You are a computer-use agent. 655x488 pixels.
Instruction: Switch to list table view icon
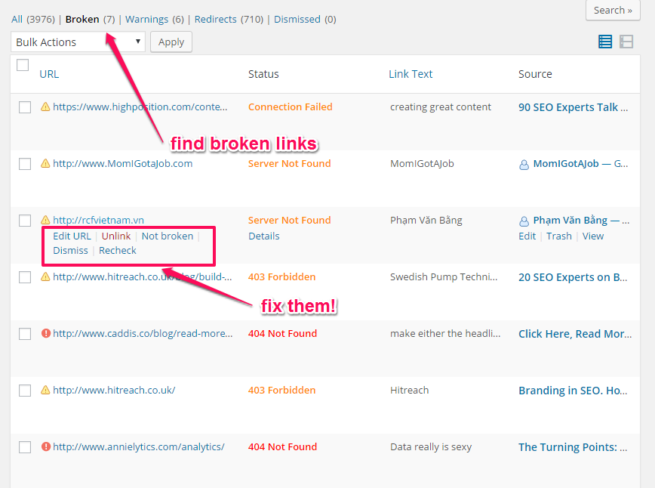[605, 42]
